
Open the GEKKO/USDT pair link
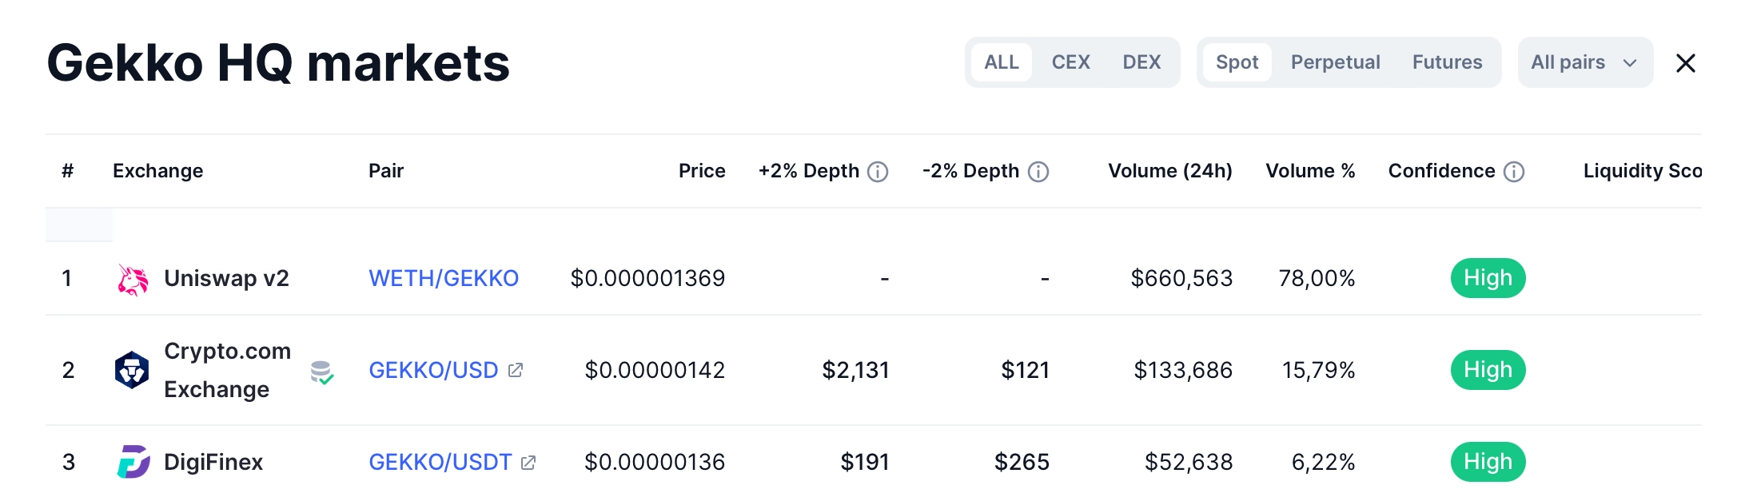point(440,462)
